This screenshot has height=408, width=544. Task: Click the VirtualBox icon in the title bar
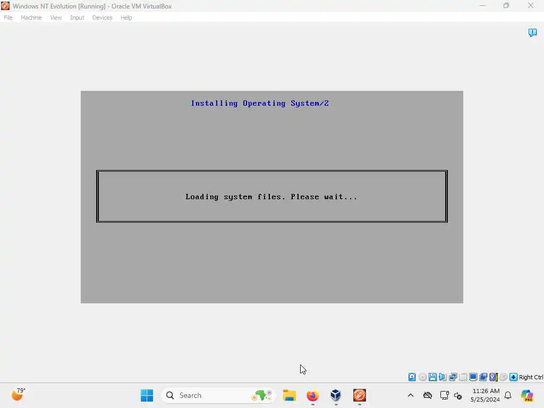tap(5, 6)
